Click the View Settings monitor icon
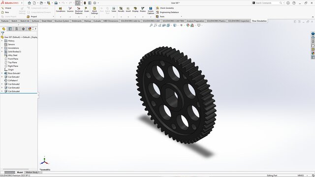The height and width of the screenshot is (177, 315). click(199, 25)
